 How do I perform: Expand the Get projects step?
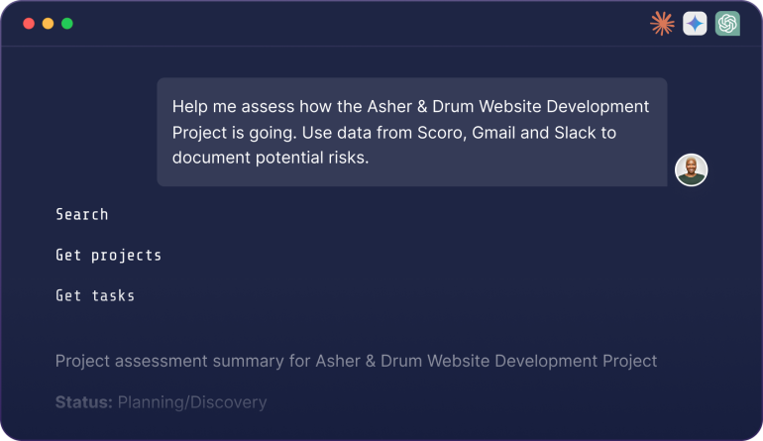tap(108, 255)
